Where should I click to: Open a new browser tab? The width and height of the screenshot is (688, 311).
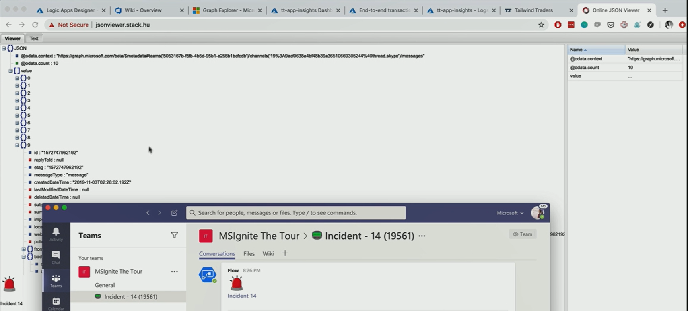click(665, 10)
